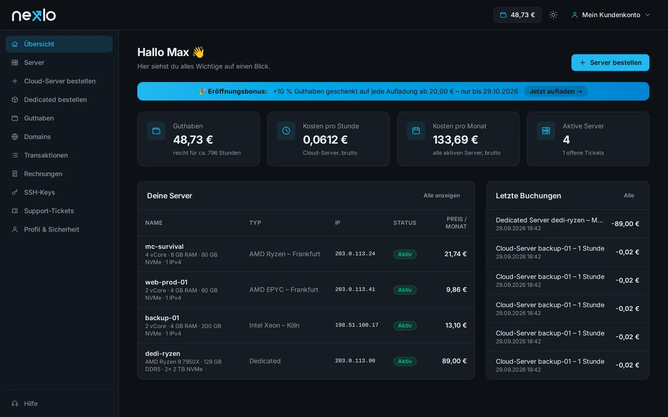Click IP address 198.51.100.17
Screen dimensions: 668x417
[x=357, y=325]
